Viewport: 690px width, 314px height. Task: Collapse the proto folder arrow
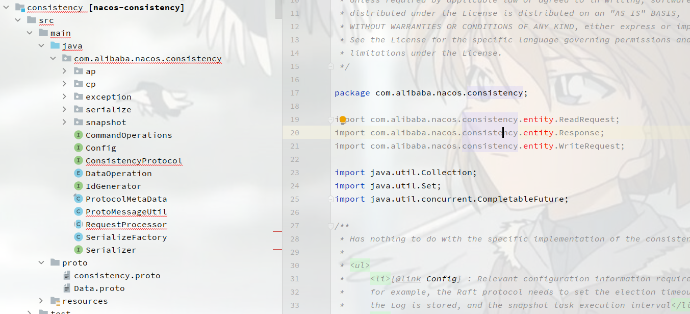pos(41,263)
